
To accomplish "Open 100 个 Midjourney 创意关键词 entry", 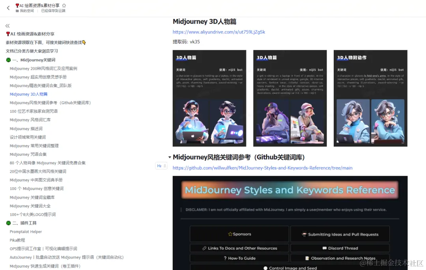I will [37, 188].
